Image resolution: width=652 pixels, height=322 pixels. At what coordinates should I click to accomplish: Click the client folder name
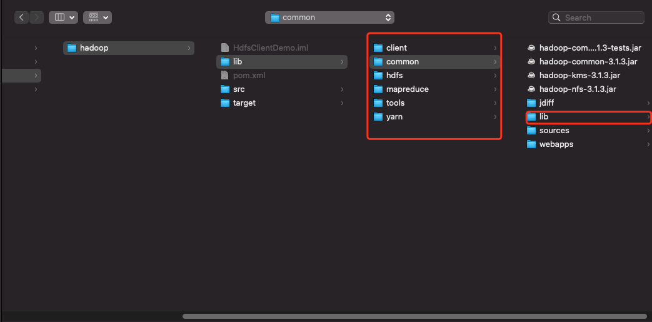[397, 48]
